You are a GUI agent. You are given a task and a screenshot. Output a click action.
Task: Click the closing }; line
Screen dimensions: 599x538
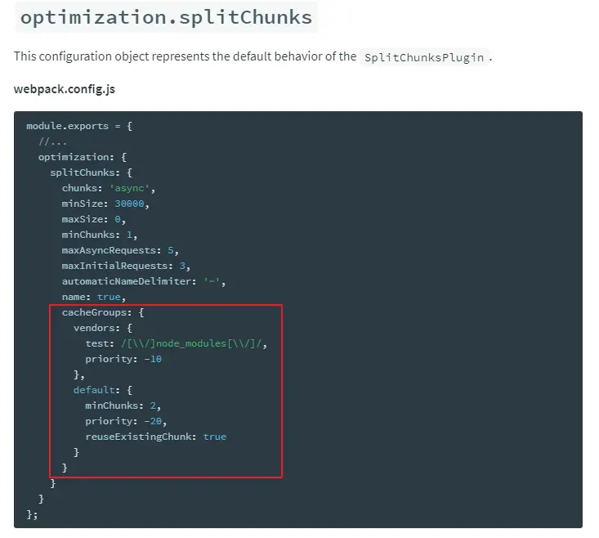point(32,514)
